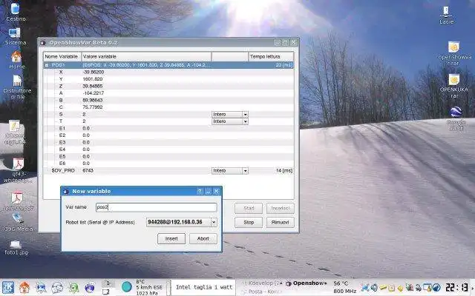Switch to virtual desktop 1 in pager
Screen dimensions: 475x296
click(x=108, y=283)
